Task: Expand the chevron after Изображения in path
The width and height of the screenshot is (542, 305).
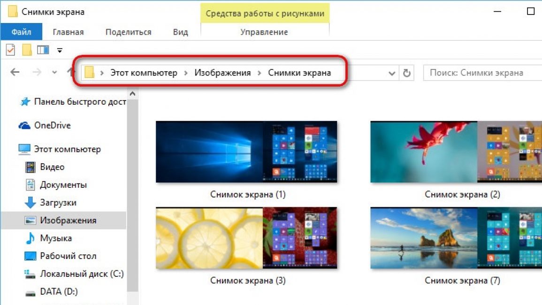Action: click(x=260, y=73)
